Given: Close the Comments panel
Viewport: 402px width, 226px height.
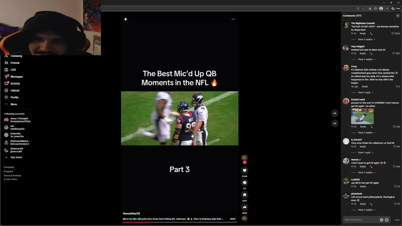Looking at the screenshot, I should pyautogui.click(x=398, y=16).
